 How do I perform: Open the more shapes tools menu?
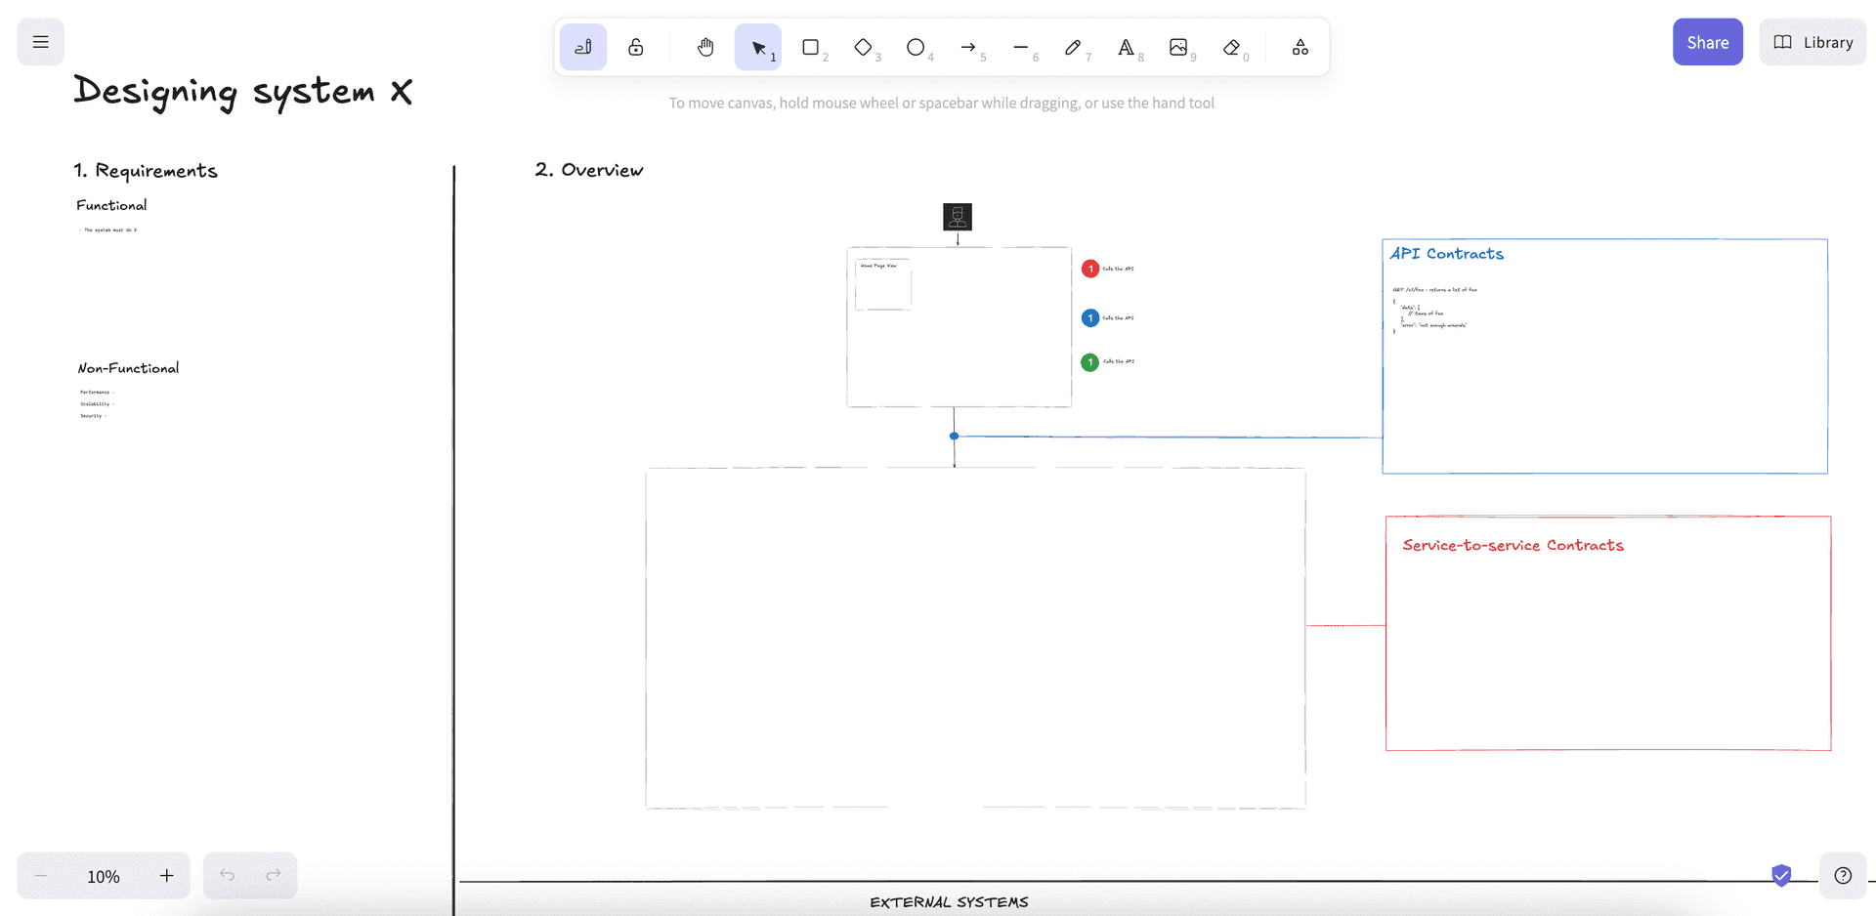tap(1300, 47)
